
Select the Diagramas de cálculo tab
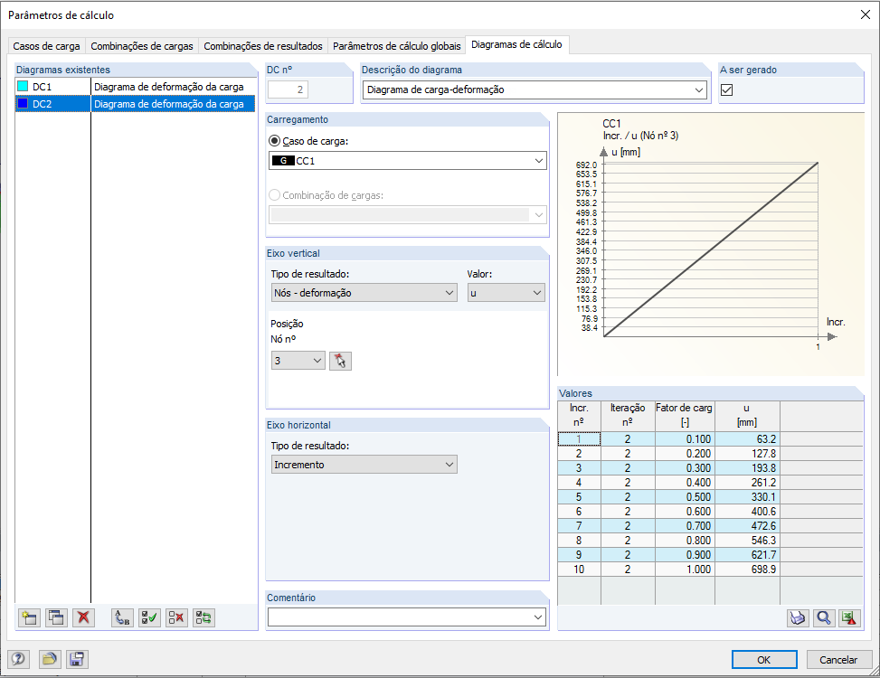[517, 44]
